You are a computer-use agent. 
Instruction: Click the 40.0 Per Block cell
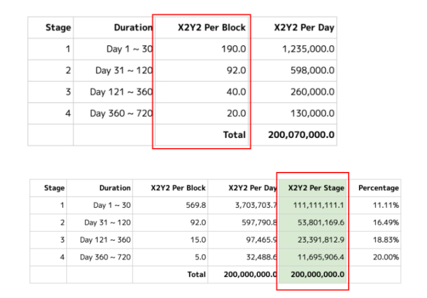coord(236,92)
